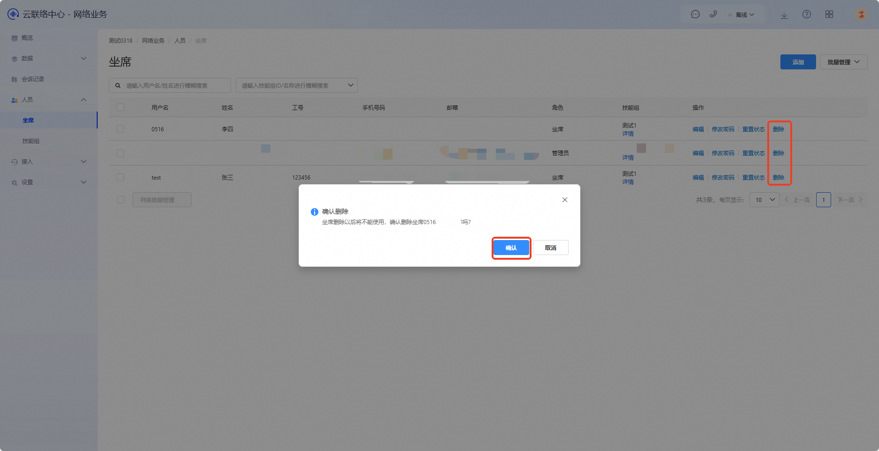
Task: Click the search magnifier icon in username field
Action: click(x=118, y=86)
